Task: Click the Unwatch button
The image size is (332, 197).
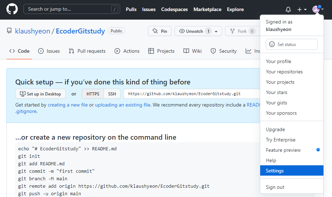Action: click(x=193, y=31)
